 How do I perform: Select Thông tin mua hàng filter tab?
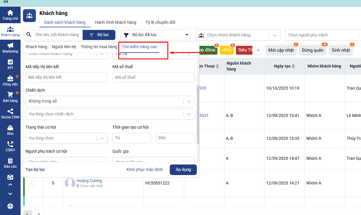[x=99, y=47]
